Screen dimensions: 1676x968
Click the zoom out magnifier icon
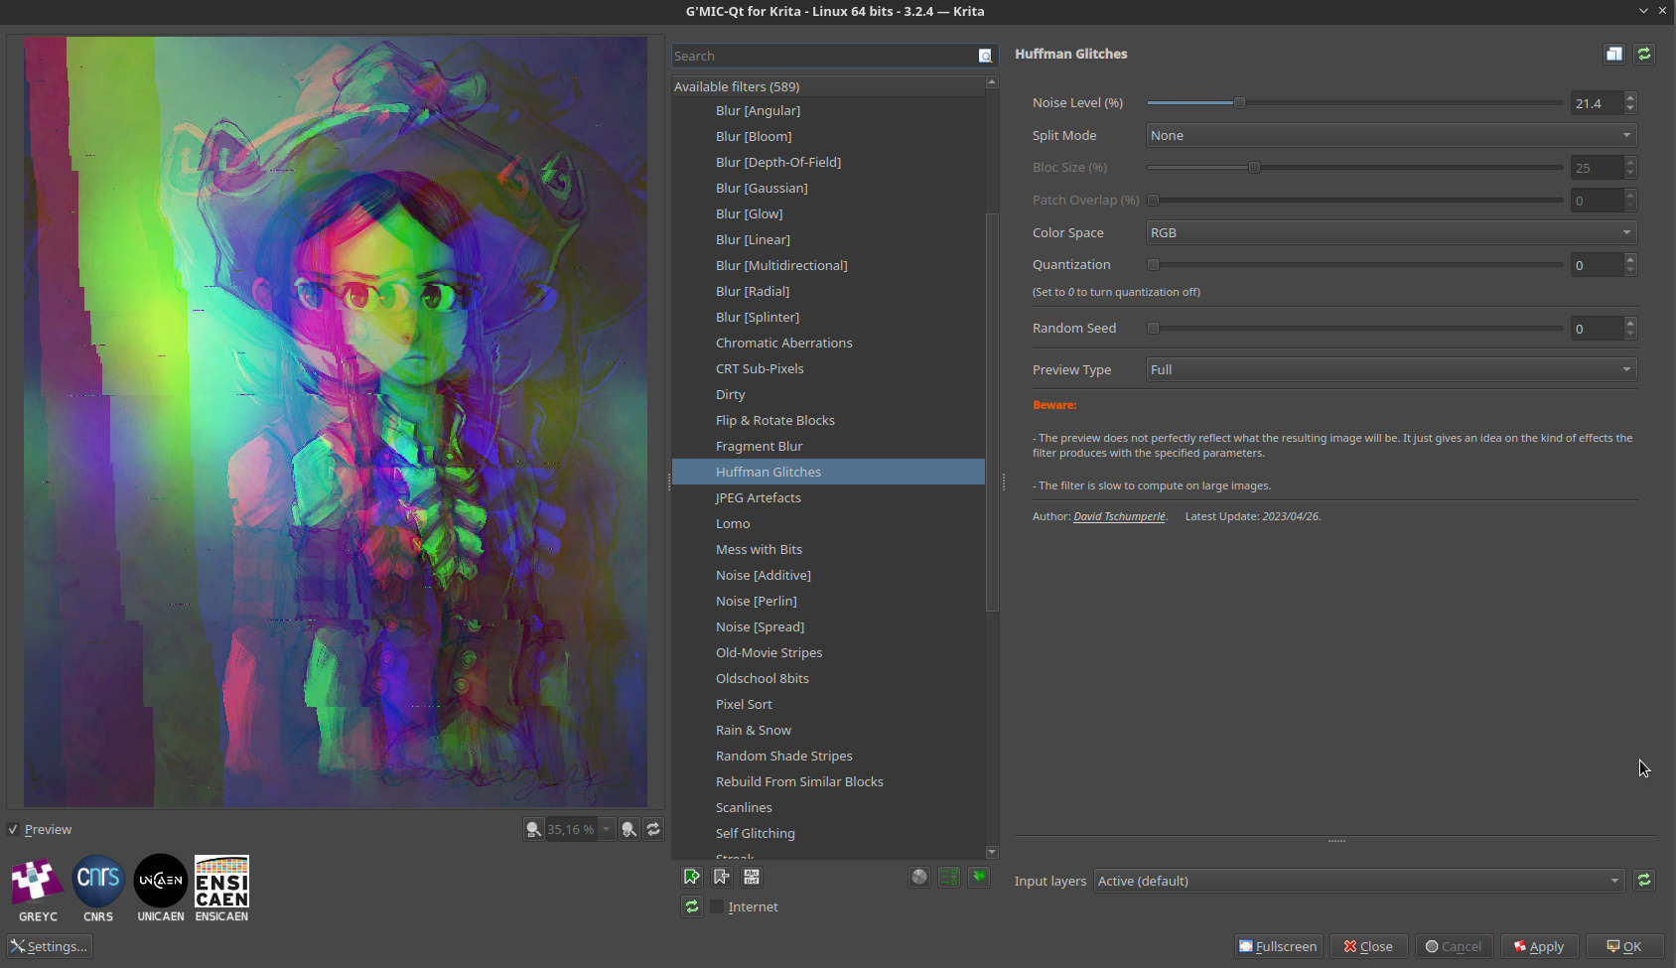[534, 829]
